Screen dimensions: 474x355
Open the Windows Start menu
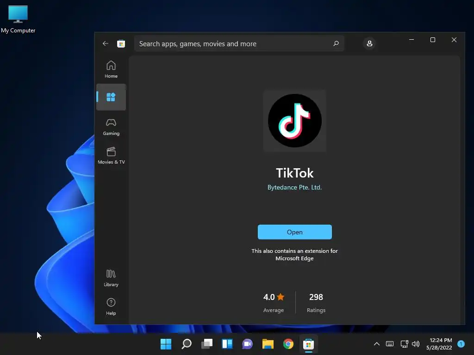[166, 344]
